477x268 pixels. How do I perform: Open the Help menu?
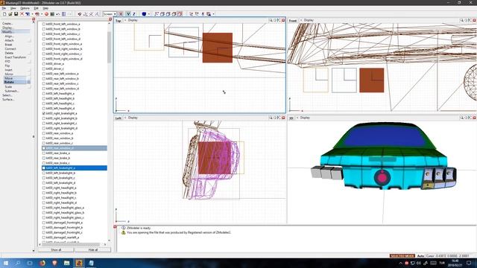coord(45,8)
